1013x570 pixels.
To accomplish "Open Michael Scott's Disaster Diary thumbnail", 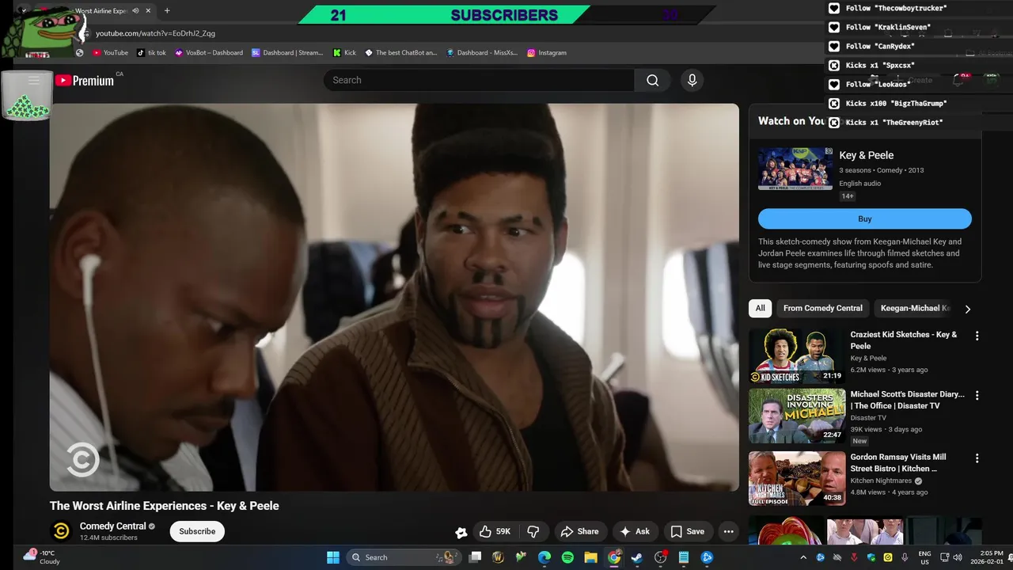I will click(x=797, y=416).
